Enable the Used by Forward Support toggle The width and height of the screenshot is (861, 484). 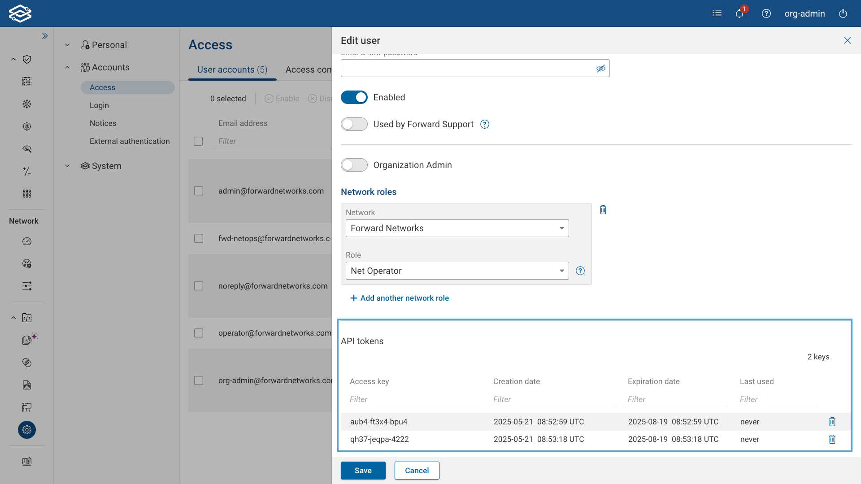(354, 124)
